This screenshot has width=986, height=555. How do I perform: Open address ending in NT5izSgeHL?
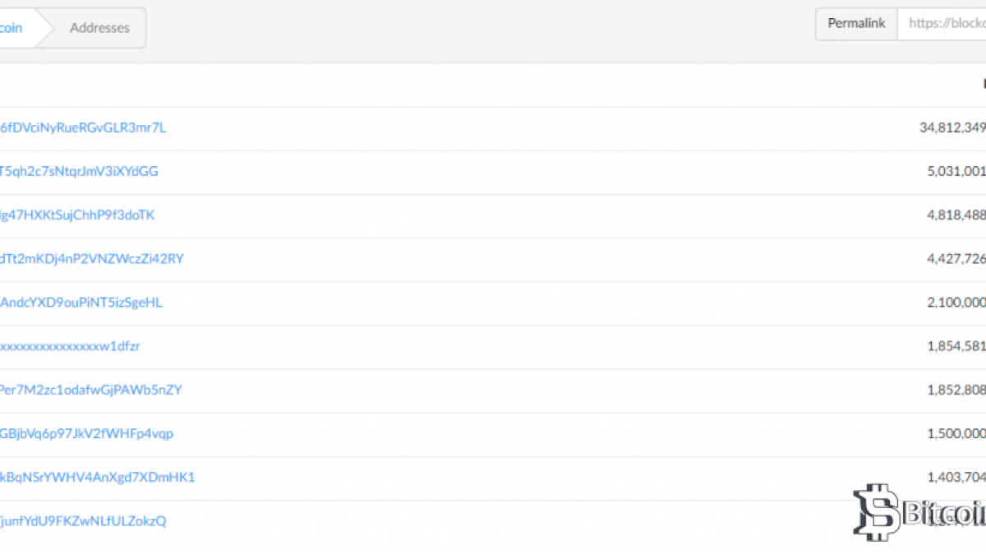[x=81, y=302]
